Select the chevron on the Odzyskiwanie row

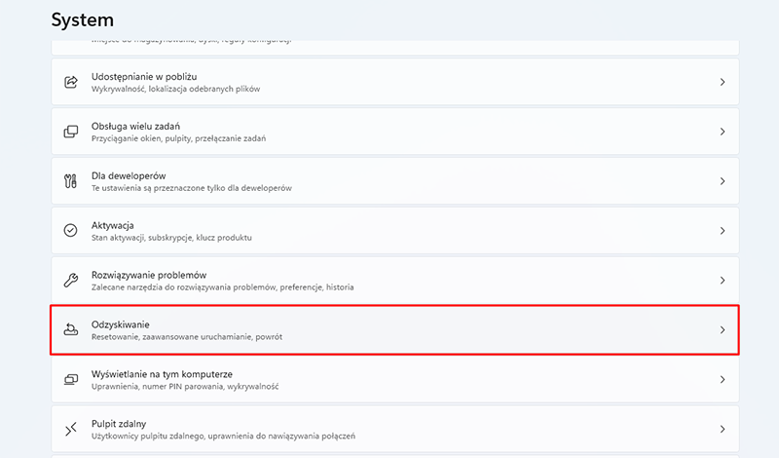click(723, 330)
